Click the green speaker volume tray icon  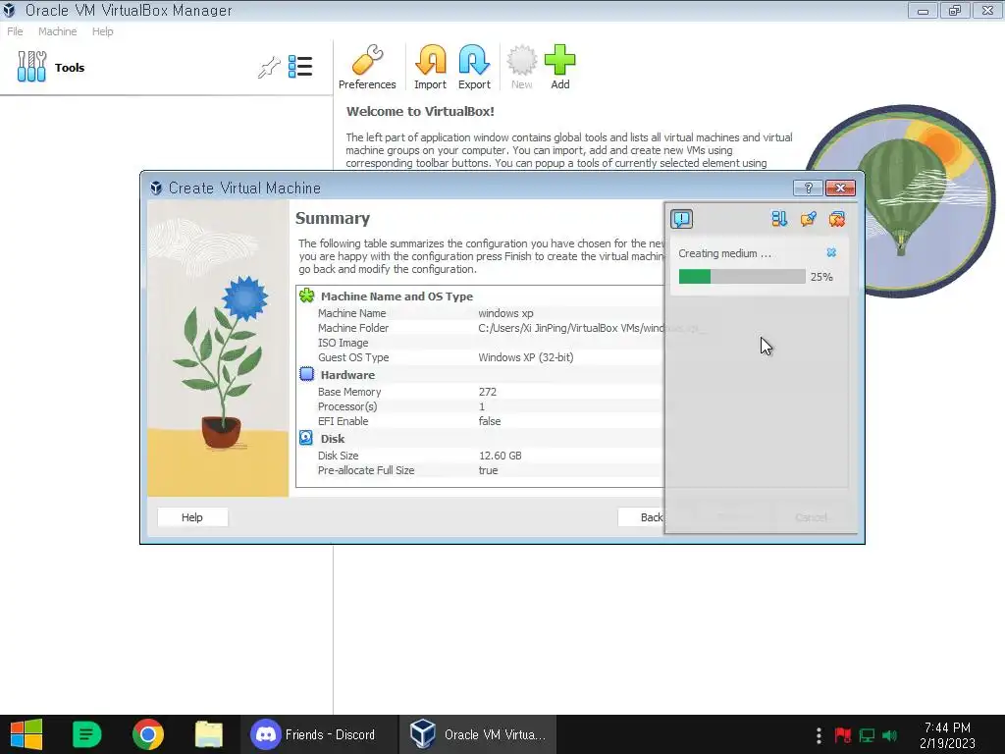point(889,734)
